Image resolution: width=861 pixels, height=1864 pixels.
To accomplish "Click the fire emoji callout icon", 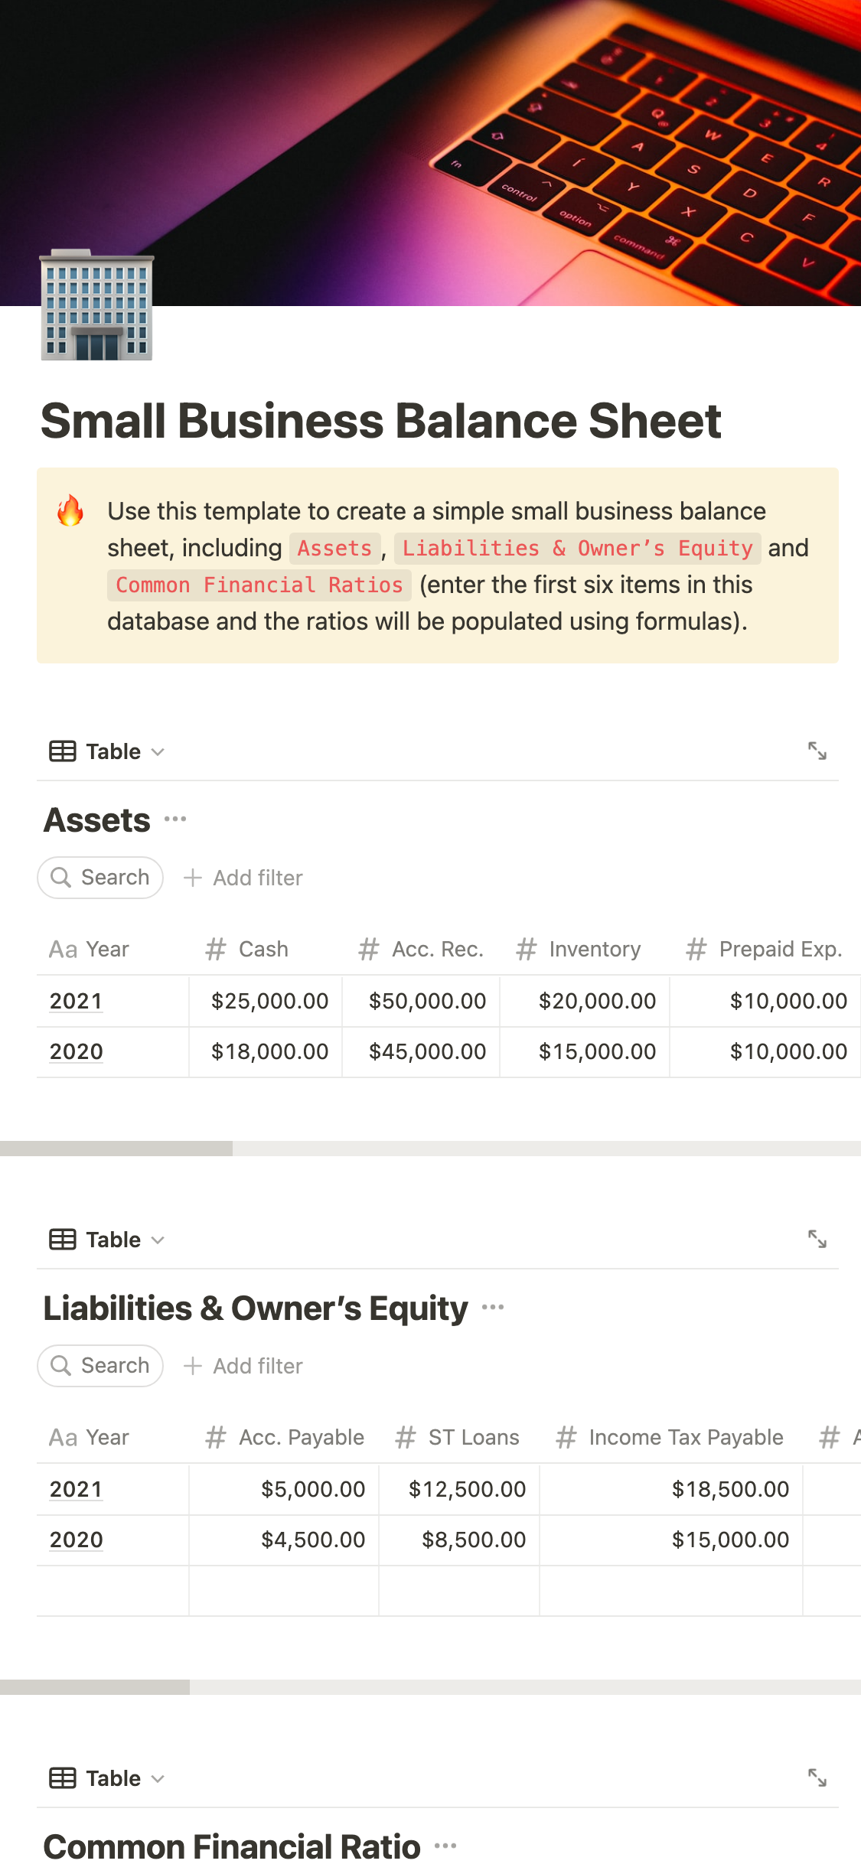I will (70, 511).
